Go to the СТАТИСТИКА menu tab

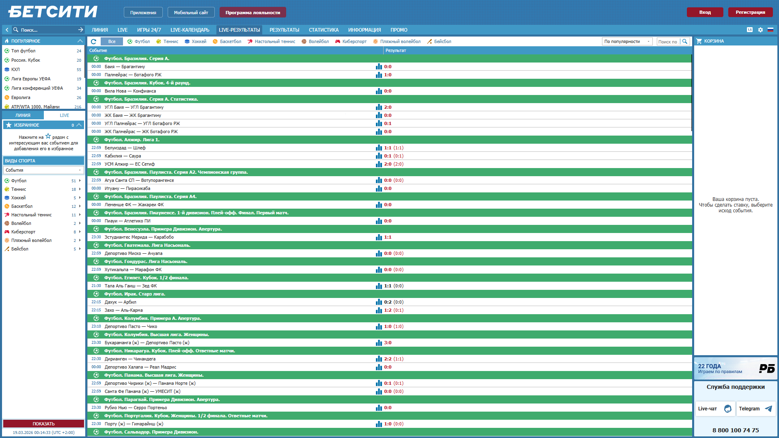coord(324,30)
